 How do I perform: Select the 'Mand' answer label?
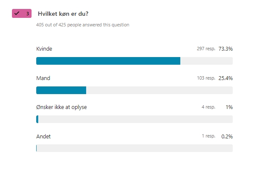(x=43, y=78)
